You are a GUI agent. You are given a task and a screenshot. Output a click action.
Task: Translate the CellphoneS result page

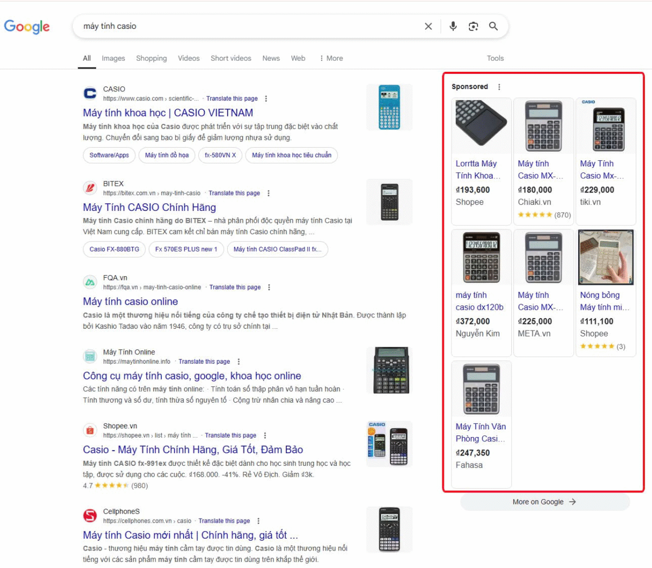tap(224, 521)
